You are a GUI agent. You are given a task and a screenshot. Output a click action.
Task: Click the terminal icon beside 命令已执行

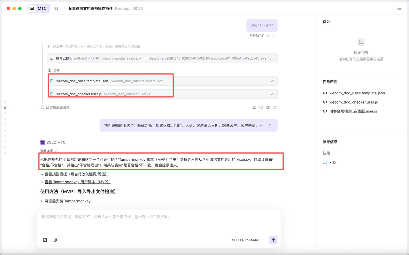pos(51,58)
